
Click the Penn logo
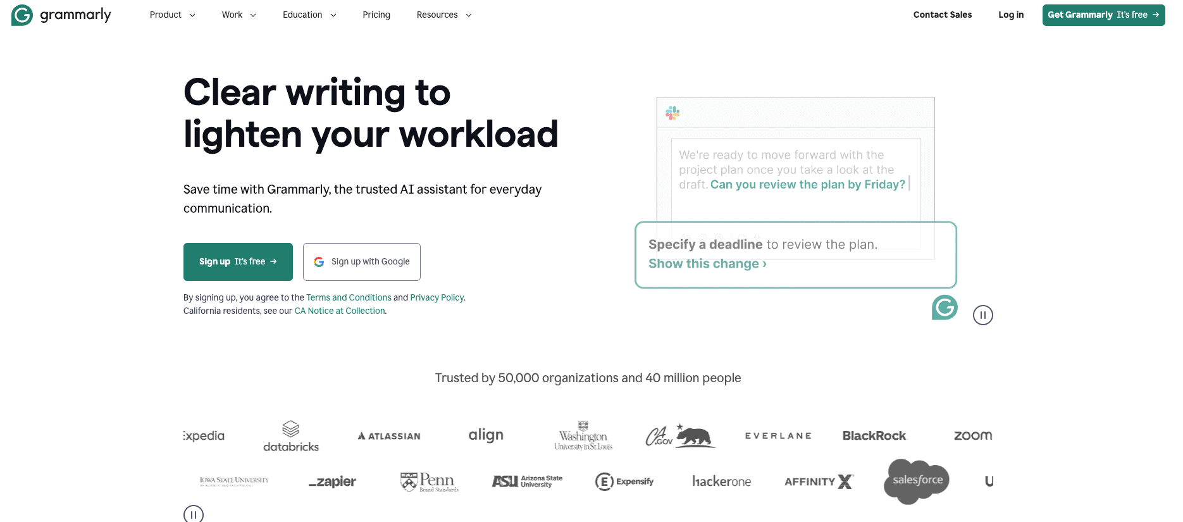click(430, 482)
